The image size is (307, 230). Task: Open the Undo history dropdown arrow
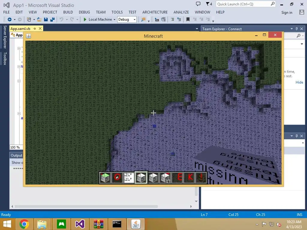[x=67, y=19]
